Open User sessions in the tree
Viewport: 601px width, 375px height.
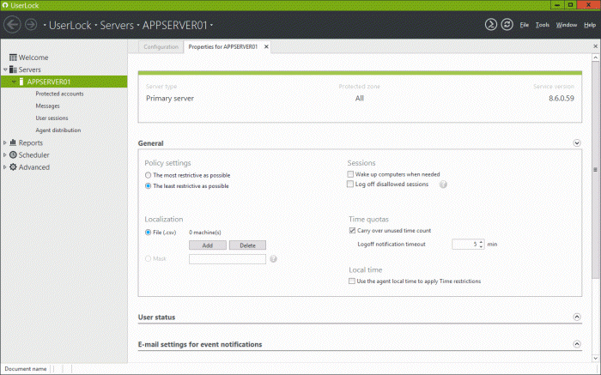coord(52,118)
